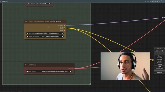Grab the group box resize corner handle

90,84
